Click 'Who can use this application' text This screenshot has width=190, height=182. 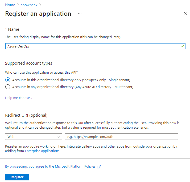click(x=41, y=72)
